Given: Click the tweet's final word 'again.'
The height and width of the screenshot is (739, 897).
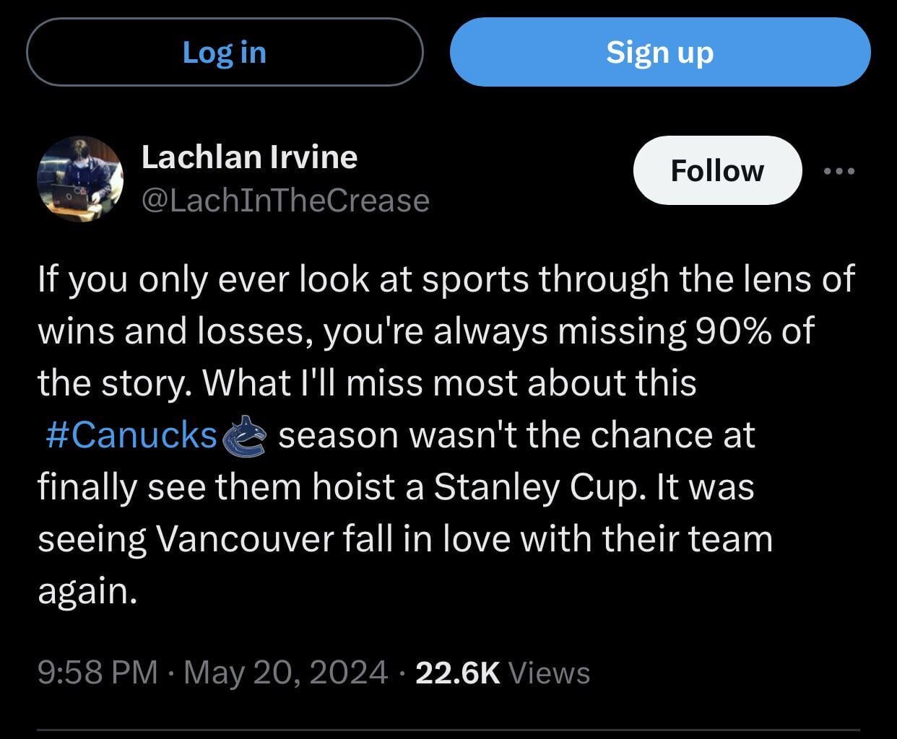Looking at the screenshot, I should pos(87,591).
